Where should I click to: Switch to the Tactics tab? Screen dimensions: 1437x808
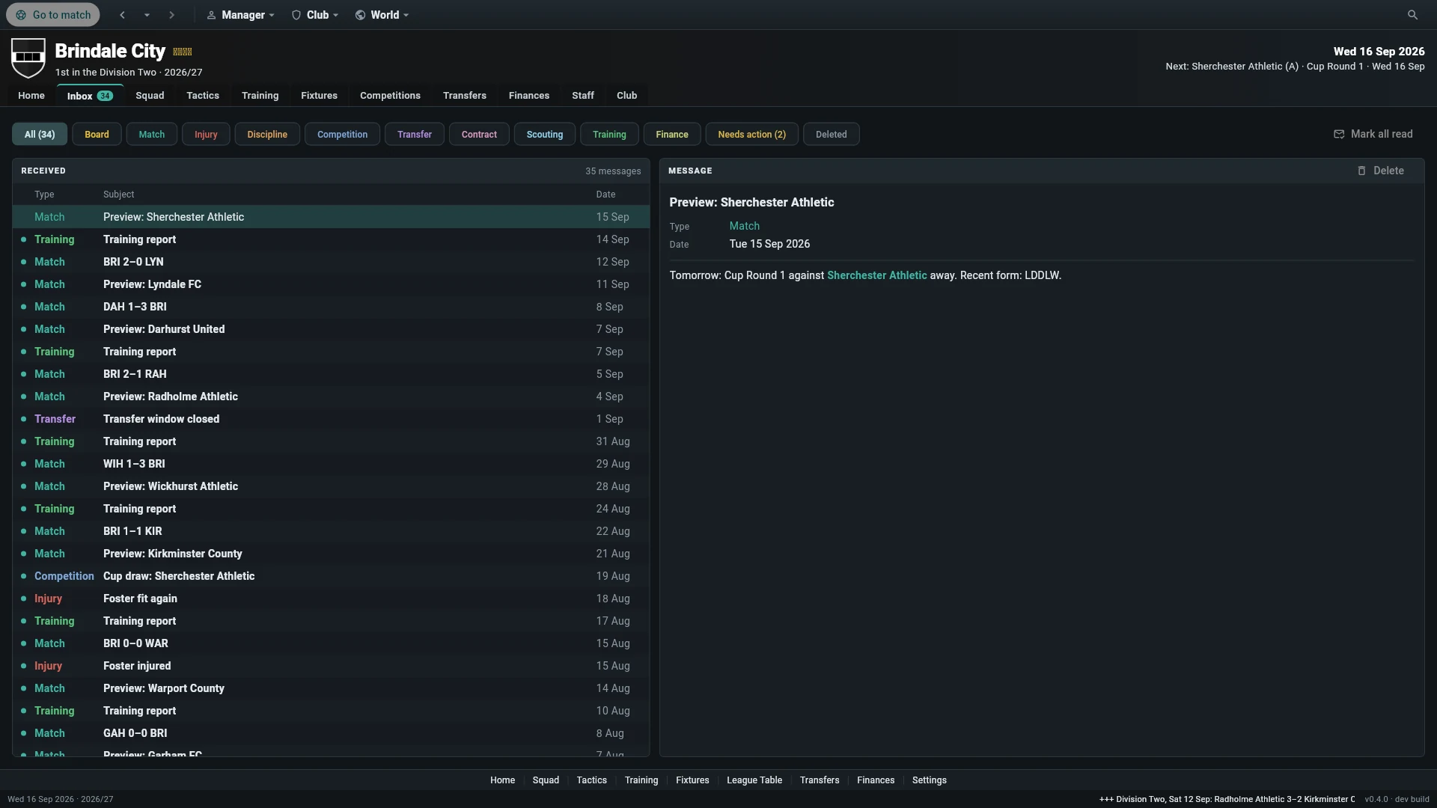click(x=203, y=96)
